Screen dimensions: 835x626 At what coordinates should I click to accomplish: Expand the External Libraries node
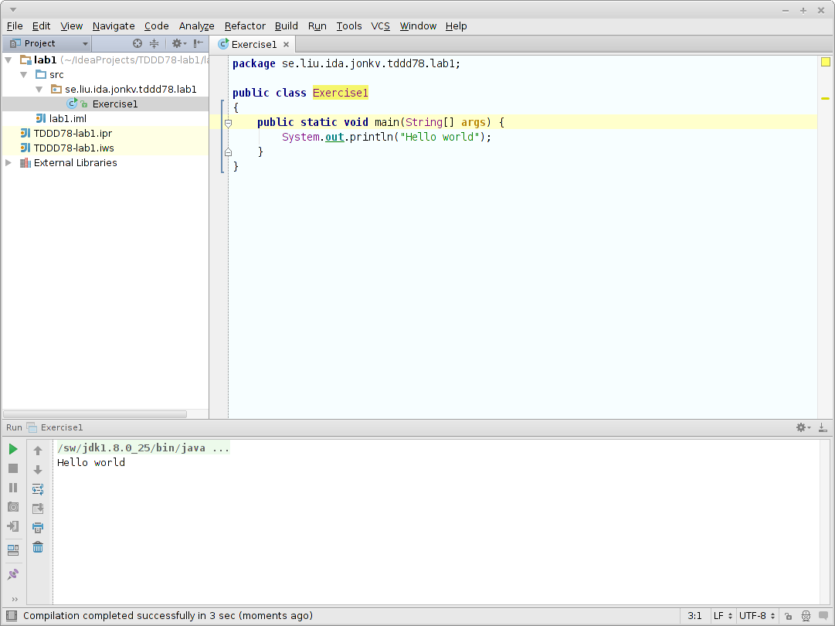(8, 163)
